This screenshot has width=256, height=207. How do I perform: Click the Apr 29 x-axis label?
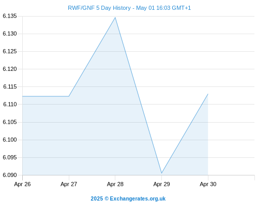coord(161,184)
